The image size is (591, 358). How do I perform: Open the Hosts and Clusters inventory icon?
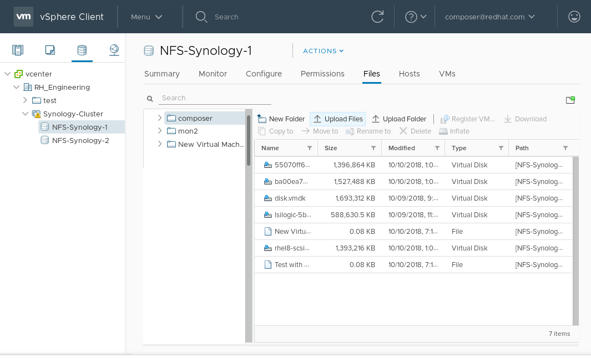pos(18,50)
